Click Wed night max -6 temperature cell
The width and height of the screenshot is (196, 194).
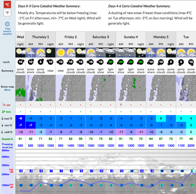20,118
